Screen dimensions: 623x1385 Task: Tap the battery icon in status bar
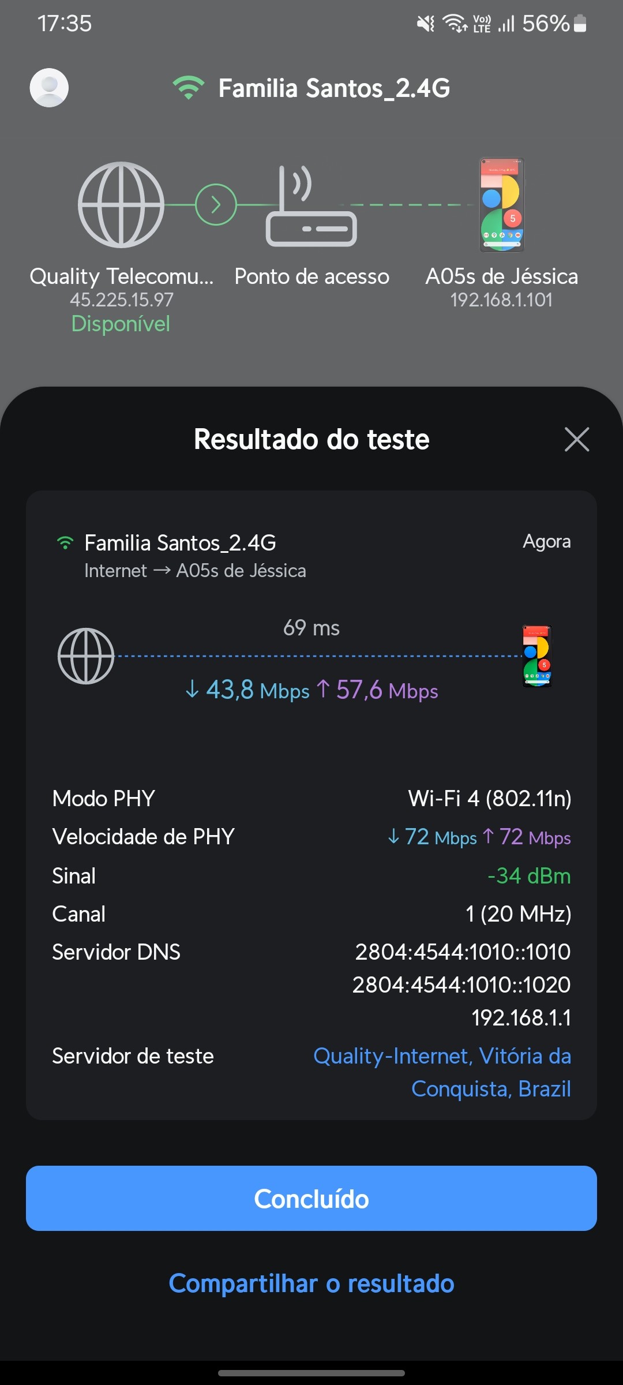tap(580, 24)
